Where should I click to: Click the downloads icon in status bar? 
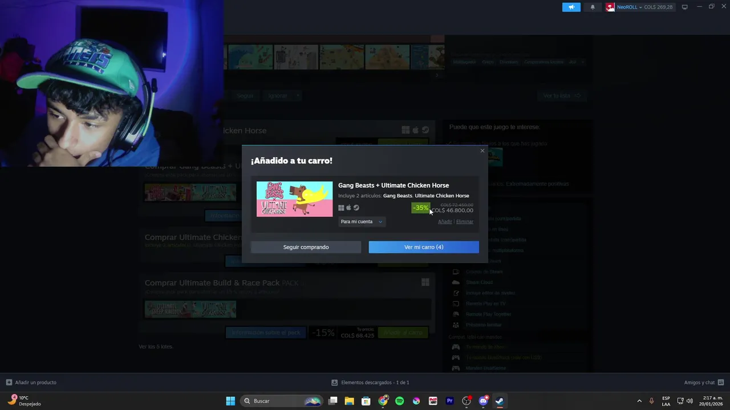tap(335, 383)
